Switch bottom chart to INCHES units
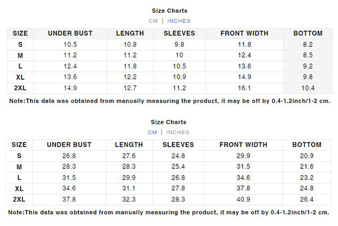338x226 pixels. [x=178, y=133]
